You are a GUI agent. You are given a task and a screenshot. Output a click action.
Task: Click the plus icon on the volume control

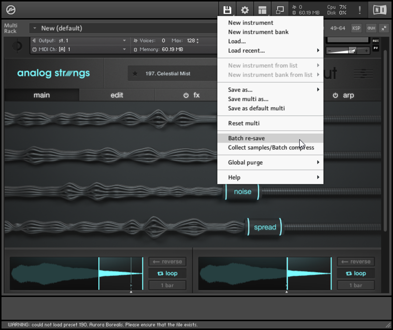[x=366, y=51]
